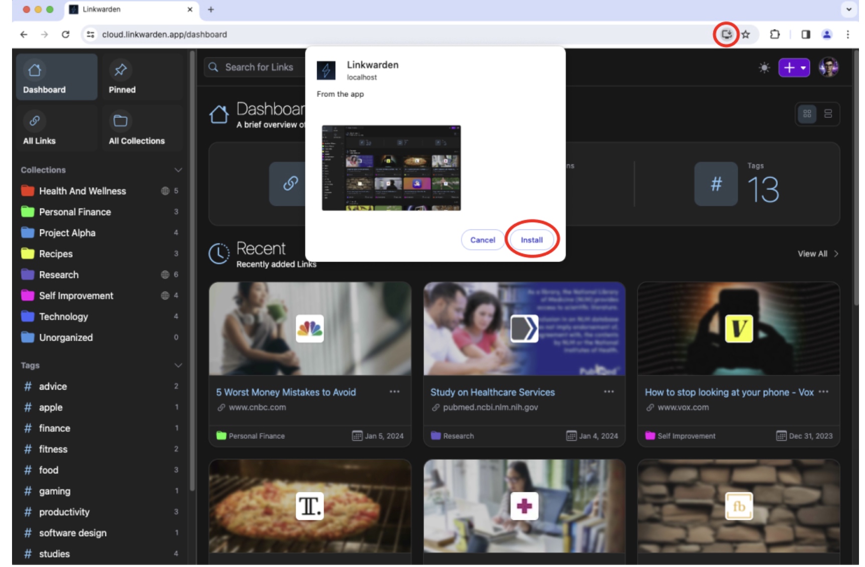The image size is (865, 567).
Task: Open the 5 Worst Money Mistakes thumbnail
Action: pyautogui.click(x=310, y=329)
